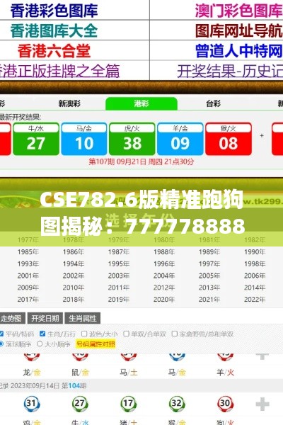283x425 pixels.
Task: Select year 2019年
Action: point(119,299)
